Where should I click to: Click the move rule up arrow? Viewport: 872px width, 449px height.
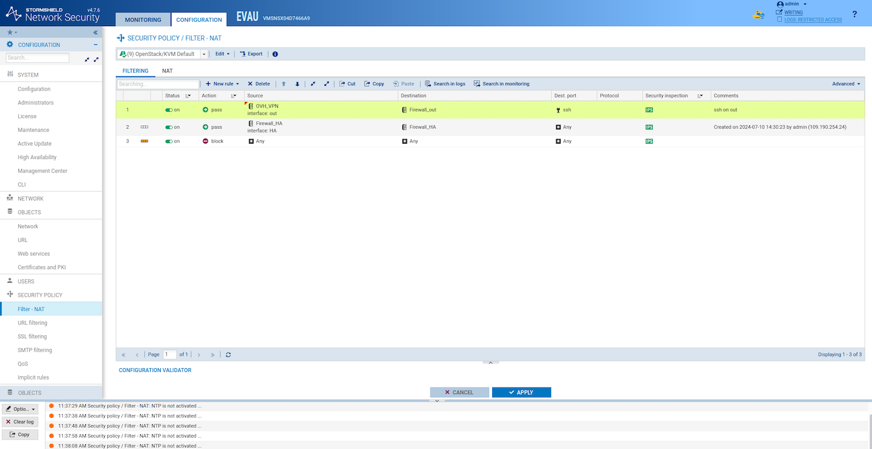[x=283, y=84]
